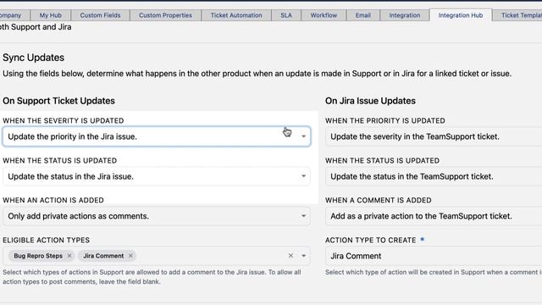Remove the Bug Repro Steps tag
This screenshot has height=305, width=542.
(x=69, y=256)
